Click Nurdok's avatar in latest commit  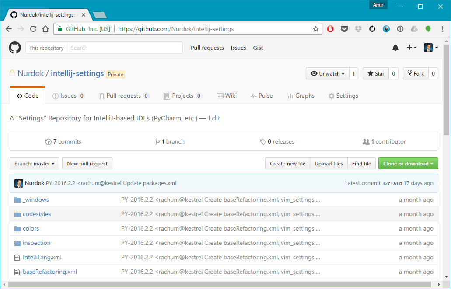(19, 183)
